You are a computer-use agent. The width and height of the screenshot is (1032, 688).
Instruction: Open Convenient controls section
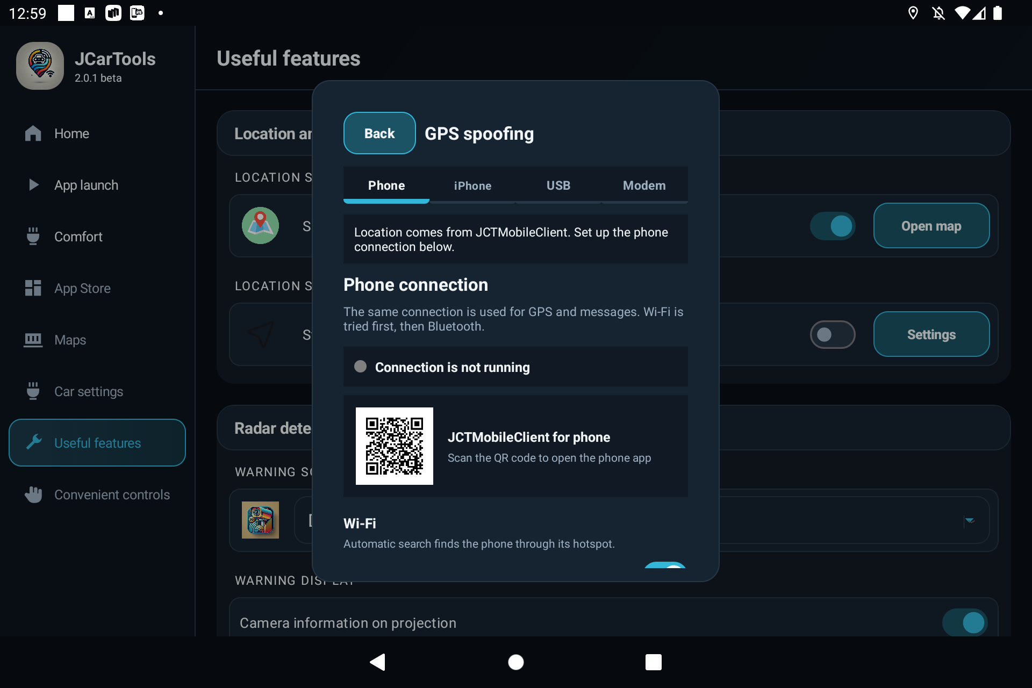coord(97,494)
